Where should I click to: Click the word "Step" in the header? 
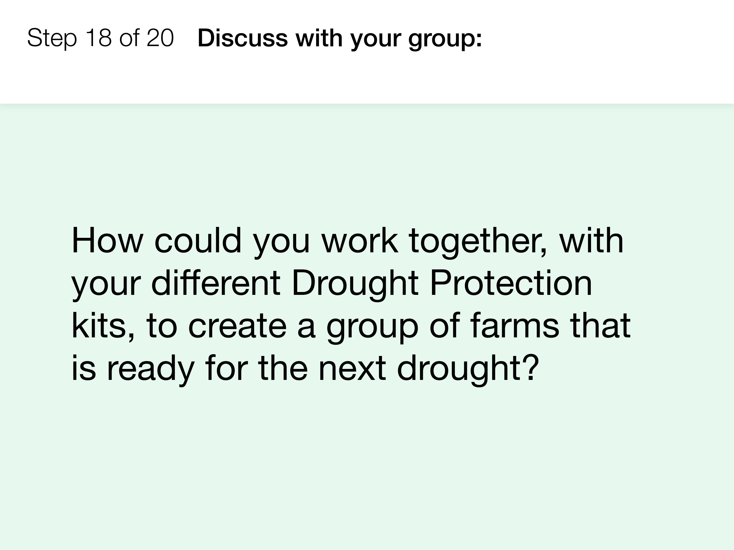(52, 39)
